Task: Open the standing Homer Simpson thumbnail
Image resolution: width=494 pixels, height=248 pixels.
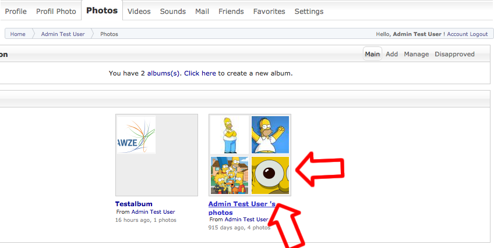Action: pyautogui.click(x=230, y=135)
